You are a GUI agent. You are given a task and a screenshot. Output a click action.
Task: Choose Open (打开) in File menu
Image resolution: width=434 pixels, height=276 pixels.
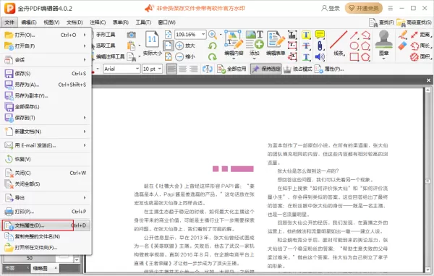click(x=46, y=35)
